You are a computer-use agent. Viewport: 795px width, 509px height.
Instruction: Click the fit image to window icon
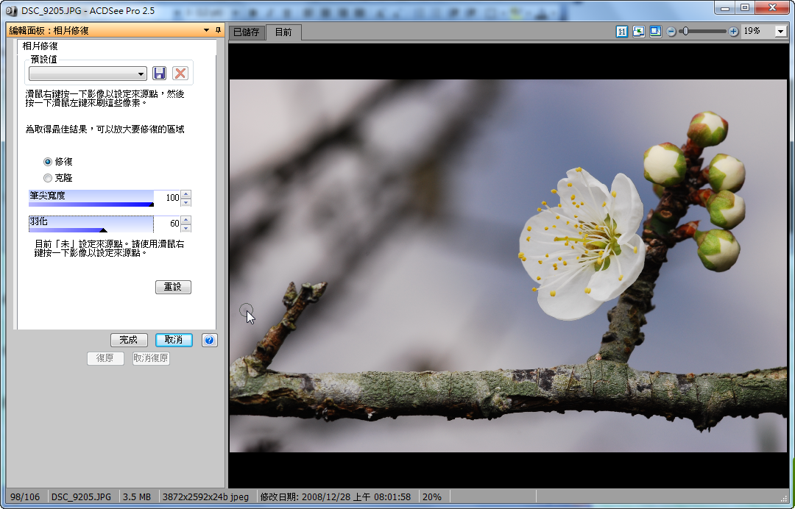tap(638, 32)
